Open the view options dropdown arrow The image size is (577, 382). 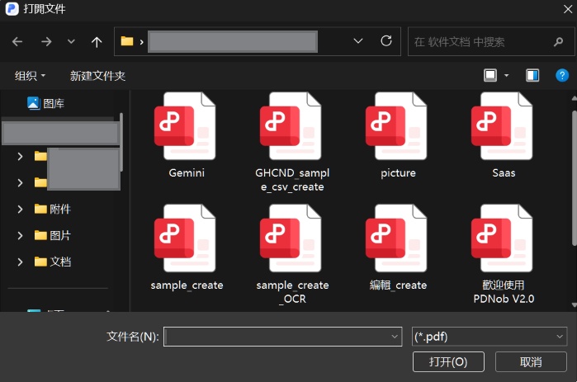[506, 76]
